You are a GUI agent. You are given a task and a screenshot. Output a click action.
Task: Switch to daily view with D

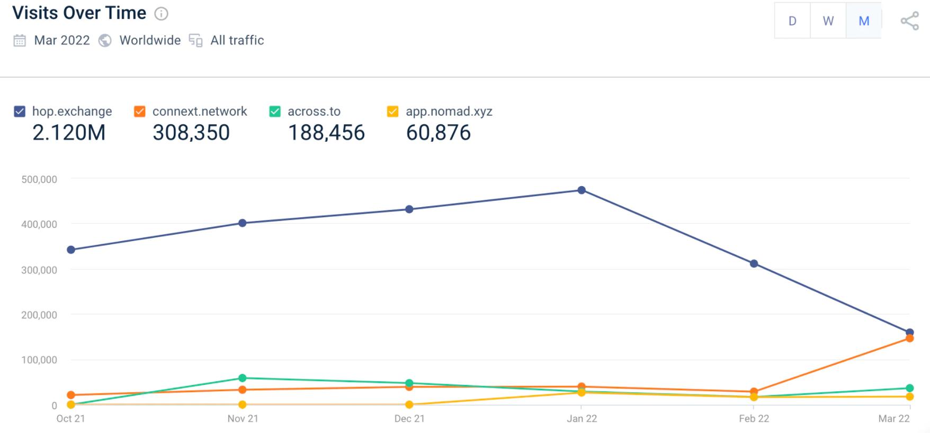pyautogui.click(x=792, y=21)
